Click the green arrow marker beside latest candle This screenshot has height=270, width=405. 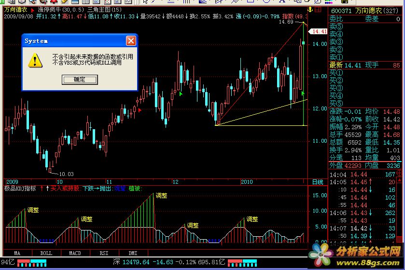point(303,92)
